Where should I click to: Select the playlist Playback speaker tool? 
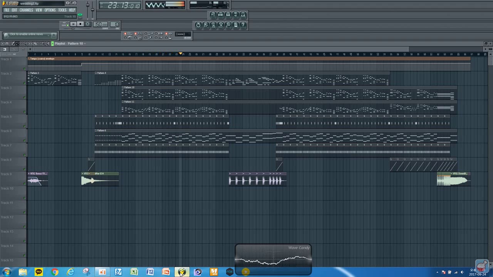48,43
